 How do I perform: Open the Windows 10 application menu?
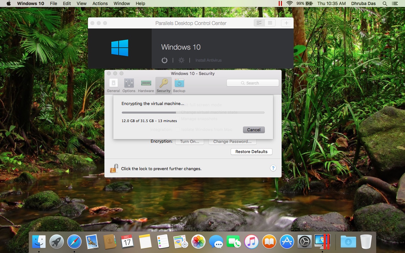coord(30,3)
